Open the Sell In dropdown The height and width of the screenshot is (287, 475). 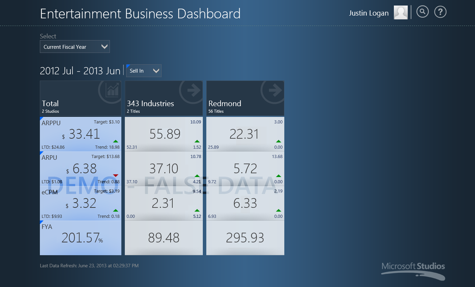[144, 71]
